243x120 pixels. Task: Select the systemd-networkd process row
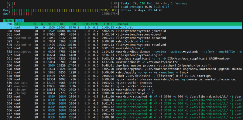[121, 38]
